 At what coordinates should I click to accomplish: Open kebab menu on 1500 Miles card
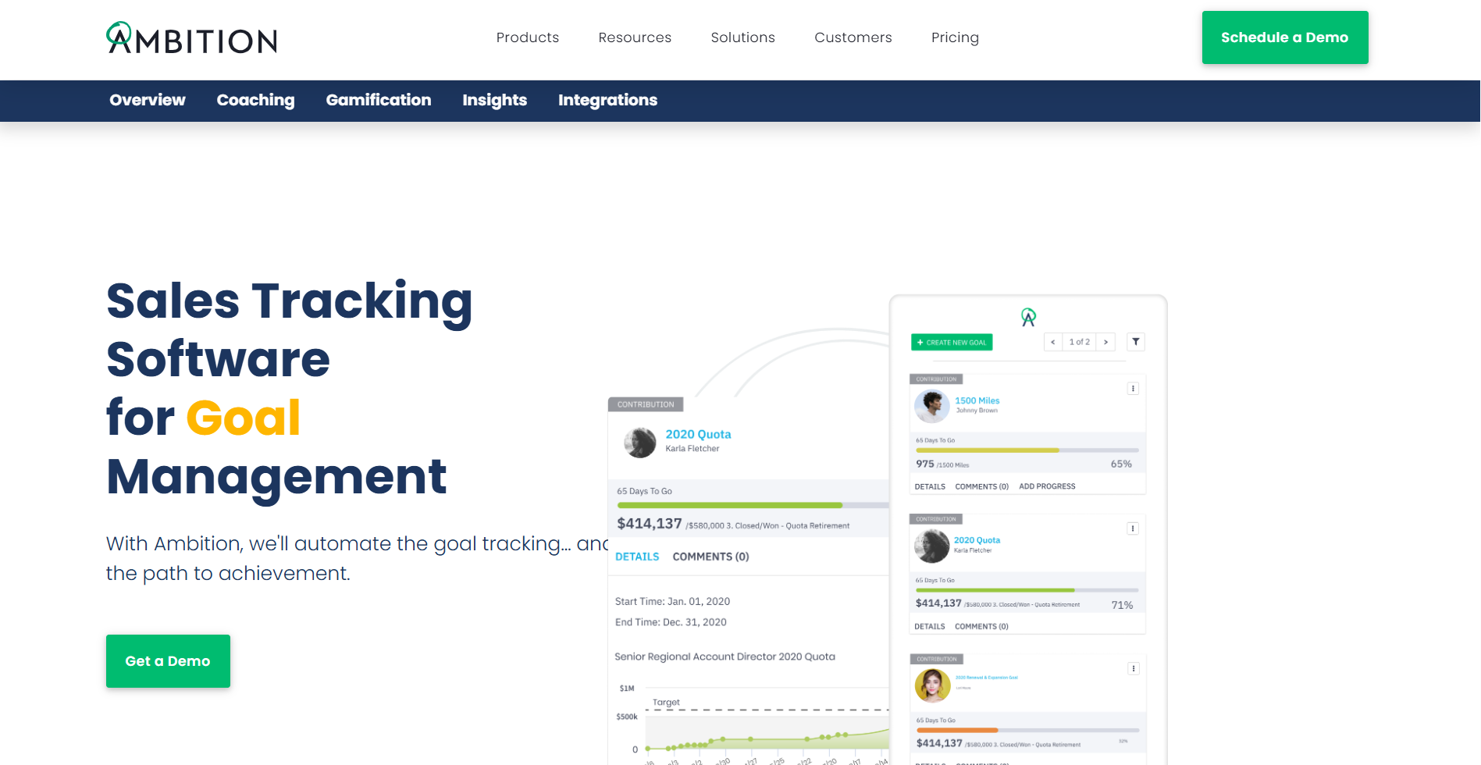(1133, 389)
